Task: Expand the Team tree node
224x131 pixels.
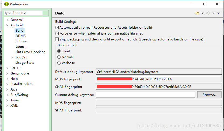Action: pyautogui.click(x=7, y=100)
